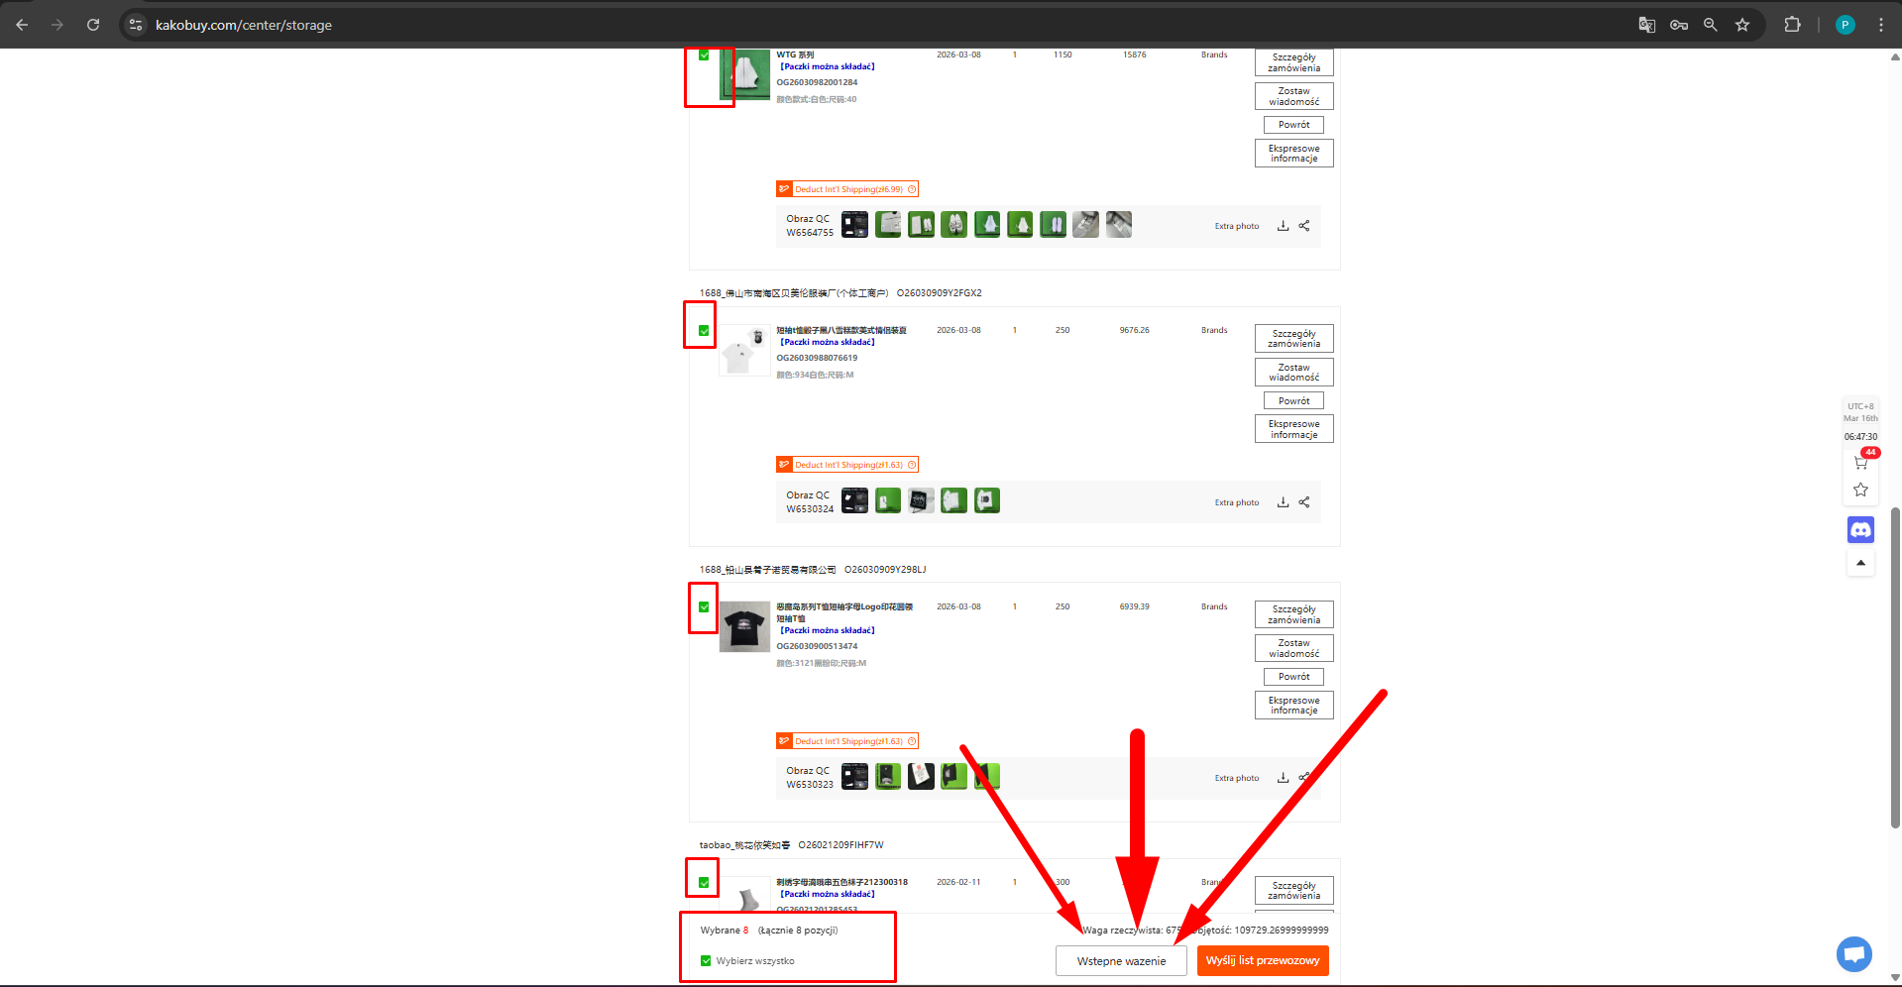The width and height of the screenshot is (1902, 987).
Task: Open the shopping cart with 44 items
Action: (1860, 462)
